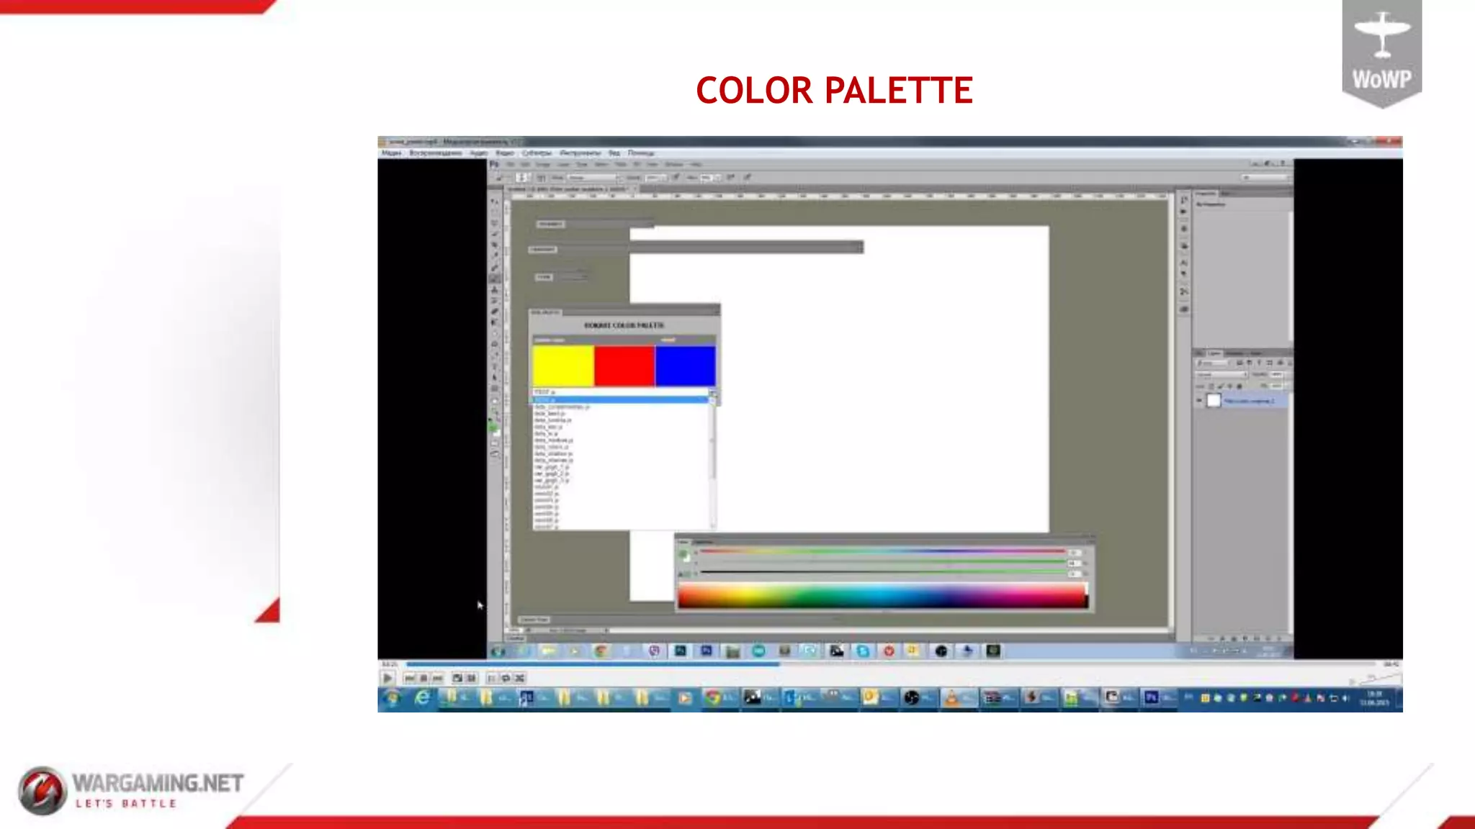Toggle the player's playlist icon
1475x829 pixels.
491,678
